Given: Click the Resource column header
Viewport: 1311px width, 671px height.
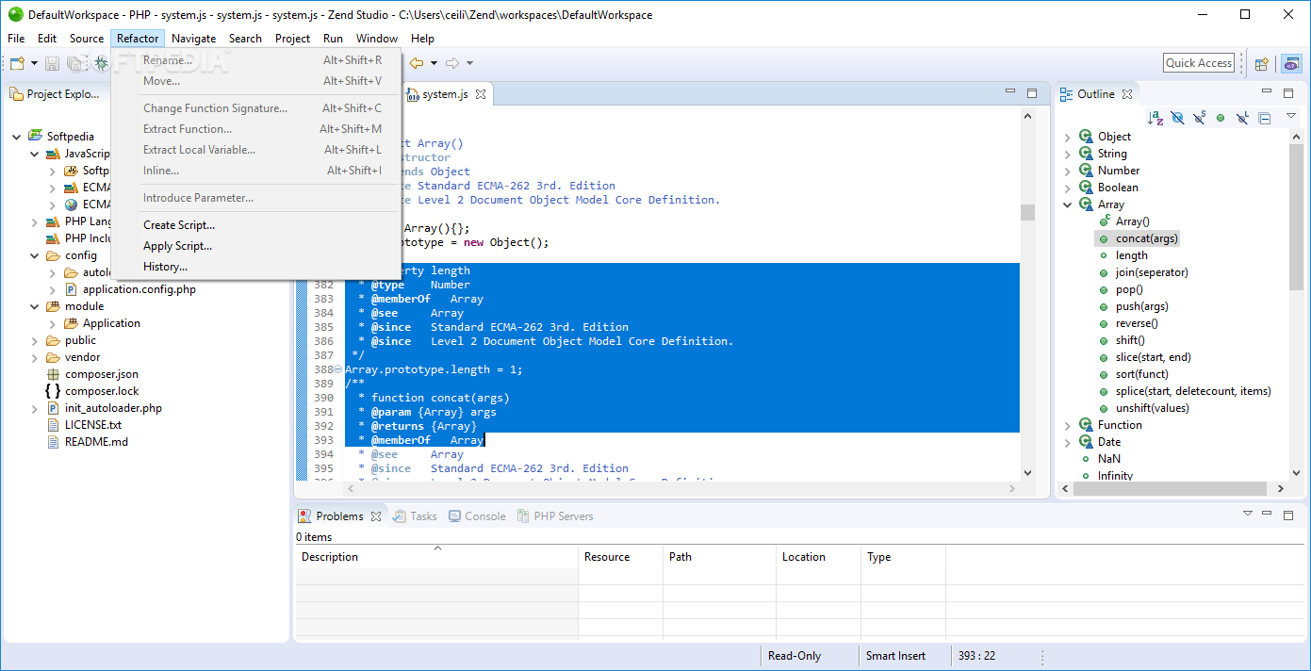Looking at the screenshot, I should [x=620, y=557].
